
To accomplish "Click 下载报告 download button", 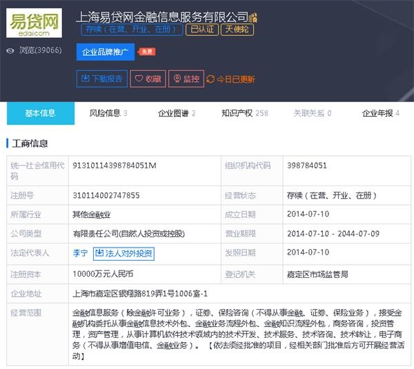I will pos(102,79).
